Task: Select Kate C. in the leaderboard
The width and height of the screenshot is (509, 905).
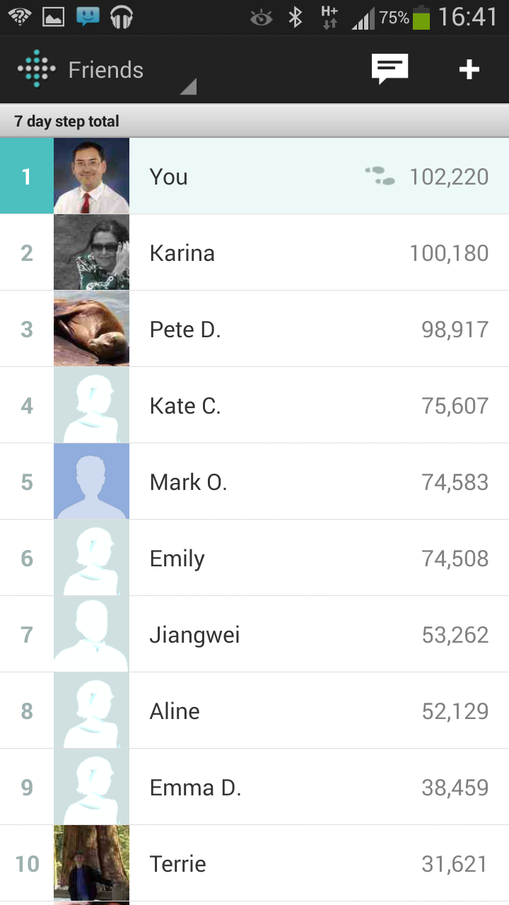Action: (x=185, y=406)
